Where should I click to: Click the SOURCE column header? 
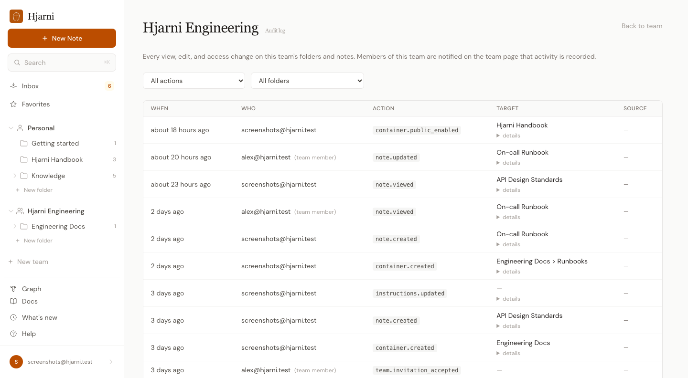point(635,108)
